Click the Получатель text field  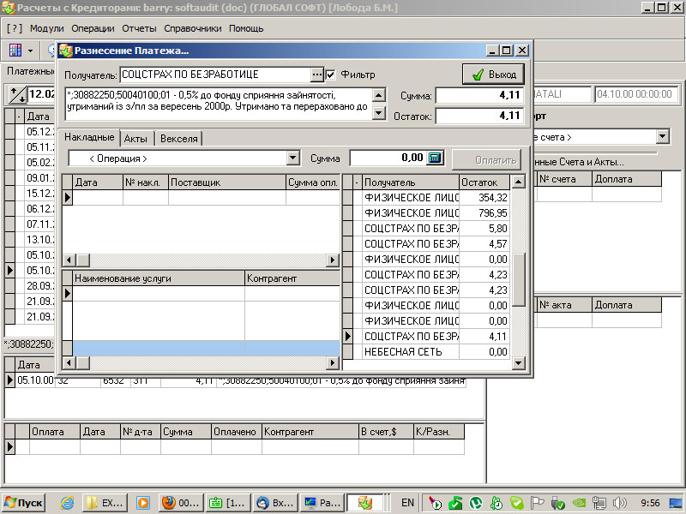(214, 75)
